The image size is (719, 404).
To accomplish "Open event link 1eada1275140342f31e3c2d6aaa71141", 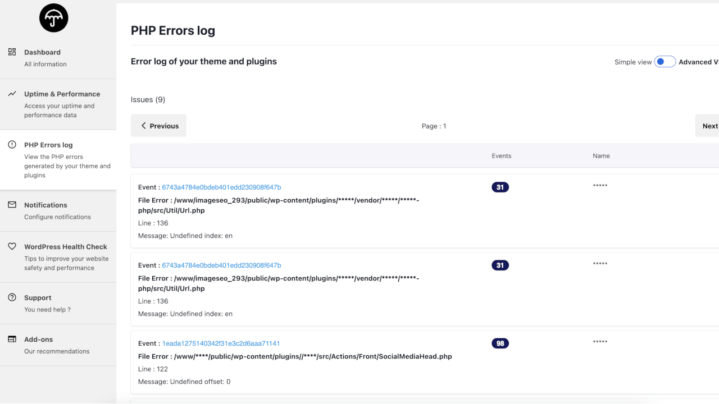I will point(221,343).
